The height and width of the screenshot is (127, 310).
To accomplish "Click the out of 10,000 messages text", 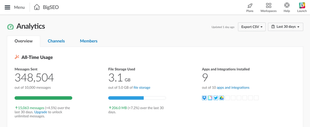I will point(33,88).
